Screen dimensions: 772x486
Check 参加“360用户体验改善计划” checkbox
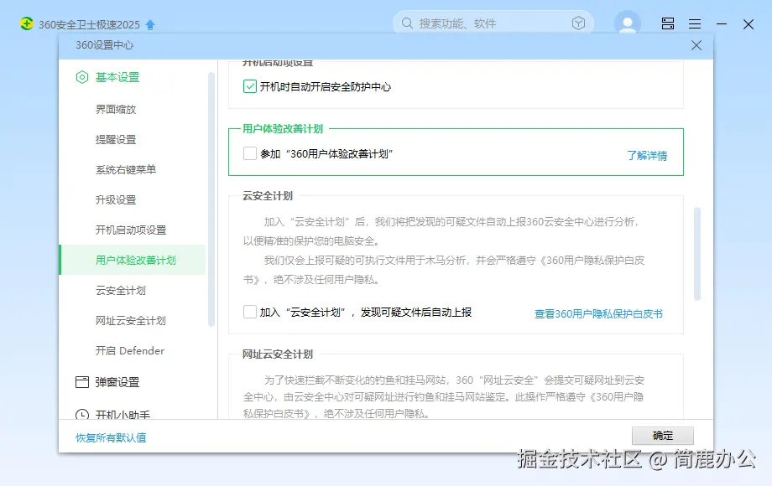click(249, 153)
